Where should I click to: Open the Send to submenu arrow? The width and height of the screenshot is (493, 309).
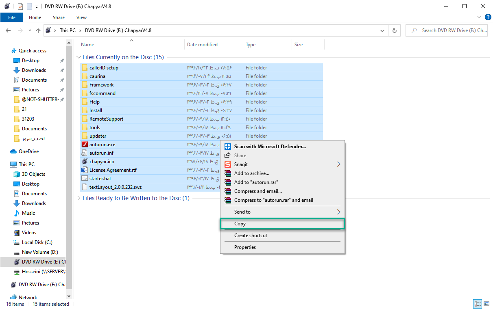(x=338, y=212)
